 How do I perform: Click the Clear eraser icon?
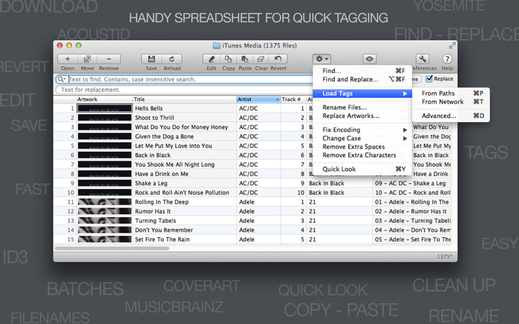pyautogui.click(x=261, y=59)
